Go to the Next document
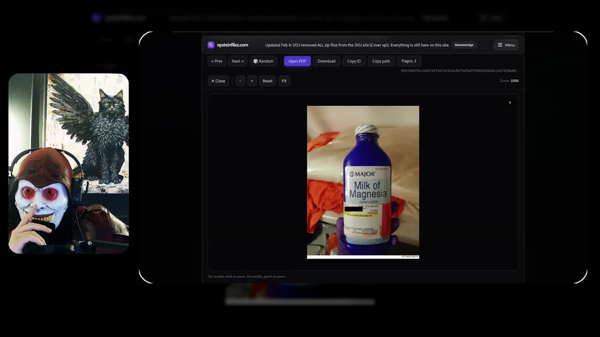 (x=238, y=61)
